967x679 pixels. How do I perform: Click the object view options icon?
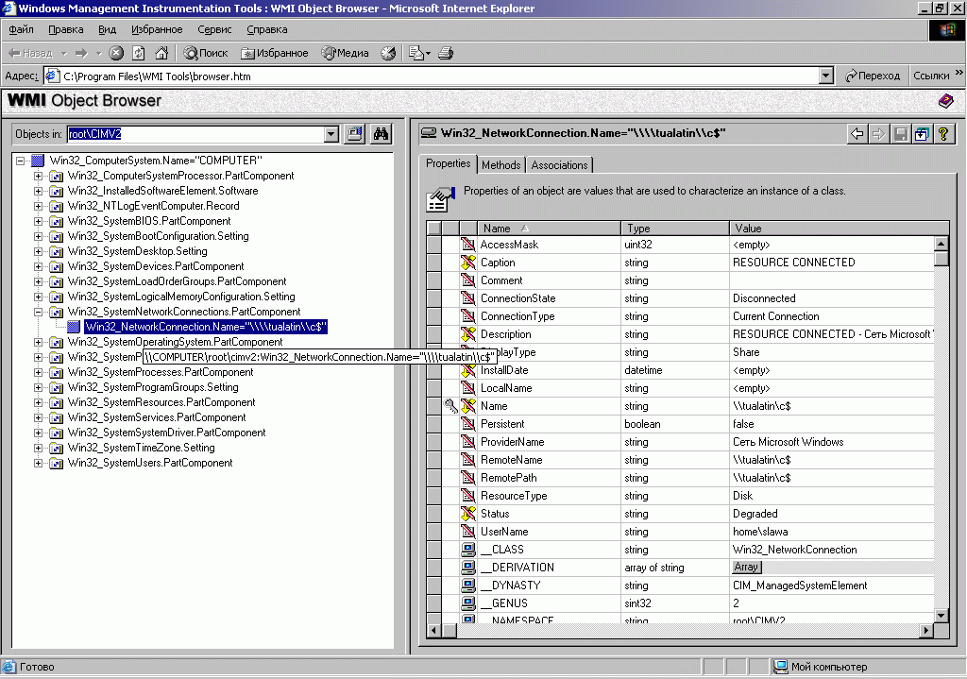pos(922,133)
